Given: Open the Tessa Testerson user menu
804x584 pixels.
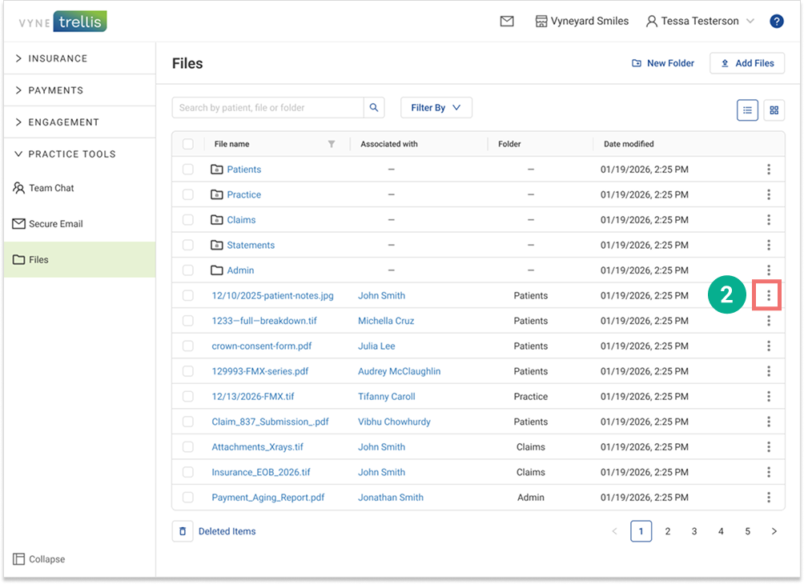Looking at the screenshot, I should click(699, 22).
